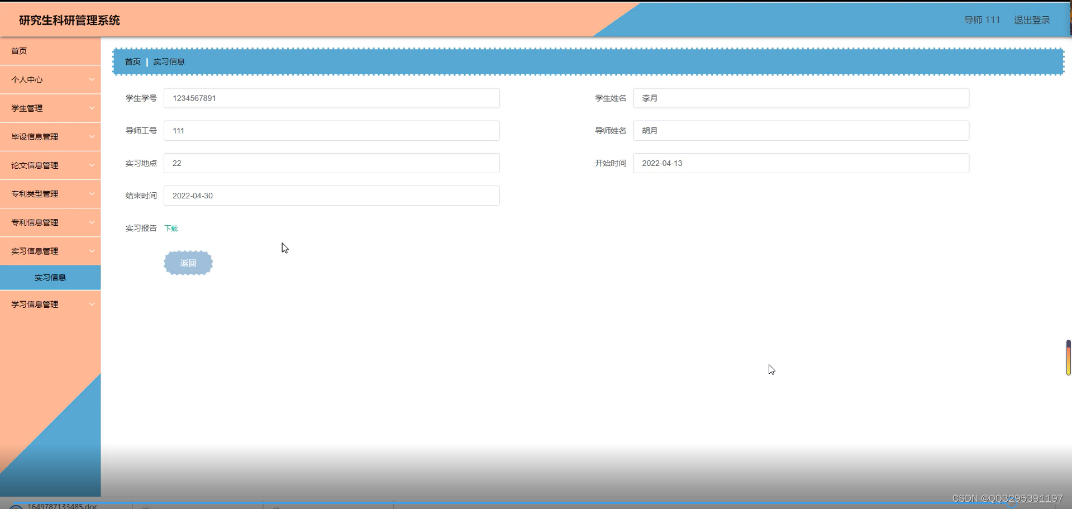Collapse the 实习信息管理 chevron
Image resolution: width=1072 pixels, height=509 pixels.
pyautogui.click(x=92, y=251)
